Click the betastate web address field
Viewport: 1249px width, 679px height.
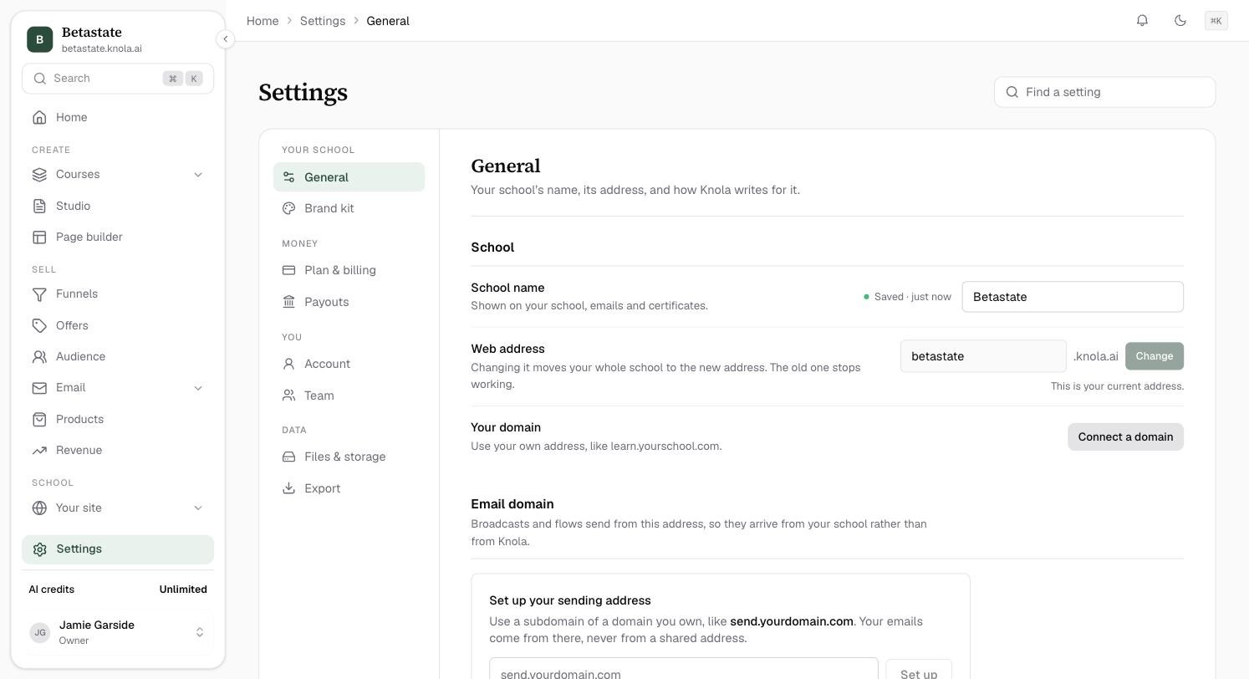coord(983,356)
